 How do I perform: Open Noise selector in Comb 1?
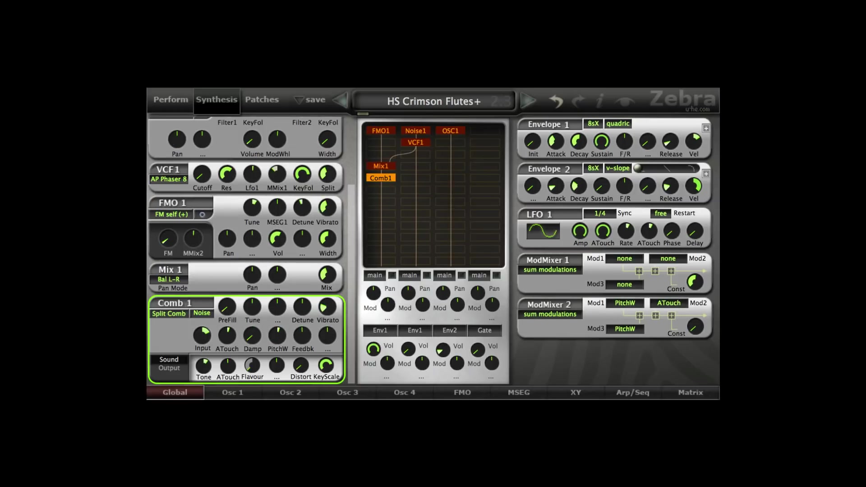coord(202,313)
